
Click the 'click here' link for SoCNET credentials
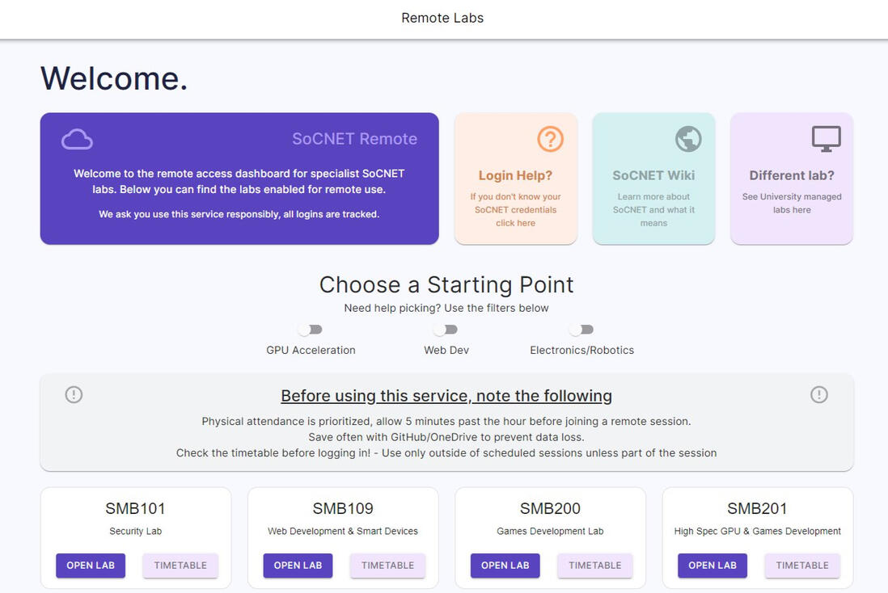[x=515, y=222]
